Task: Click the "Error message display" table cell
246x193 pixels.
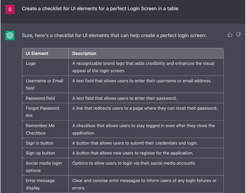Action: (40, 184)
